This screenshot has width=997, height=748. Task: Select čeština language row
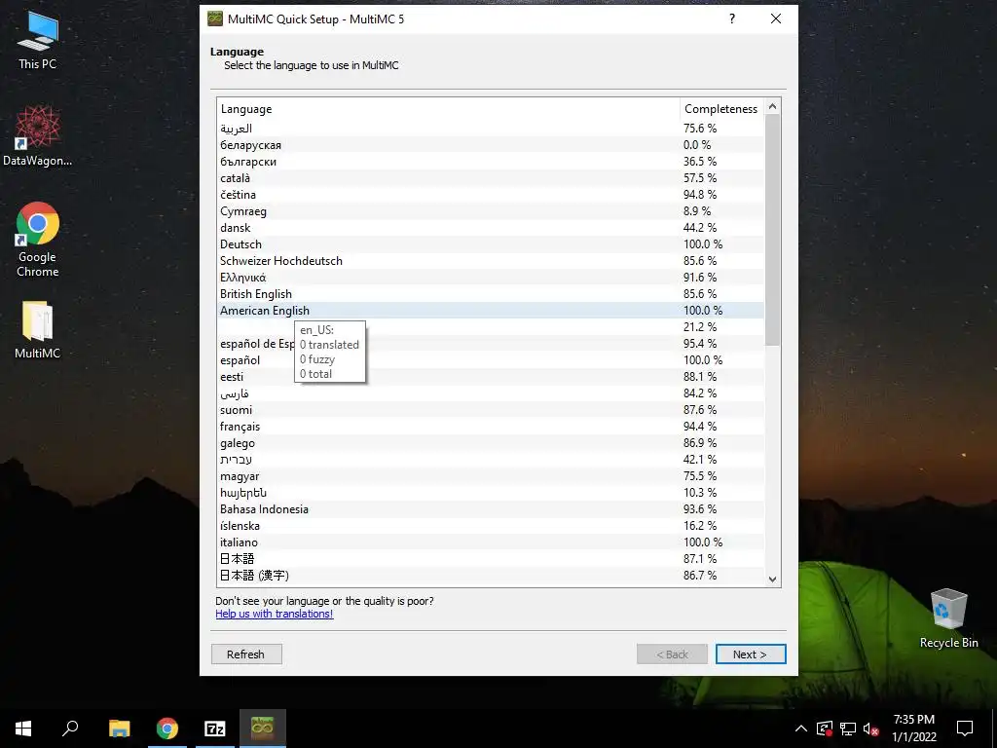click(491, 195)
